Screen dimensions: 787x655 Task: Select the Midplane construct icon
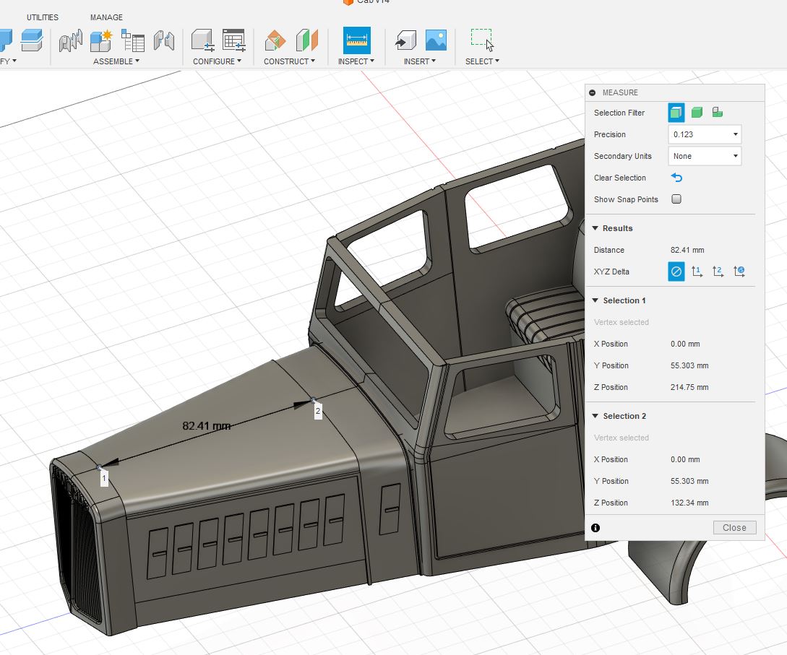click(306, 40)
